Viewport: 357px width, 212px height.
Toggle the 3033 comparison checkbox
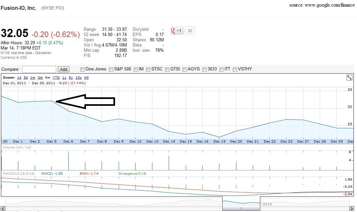[x=204, y=69]
